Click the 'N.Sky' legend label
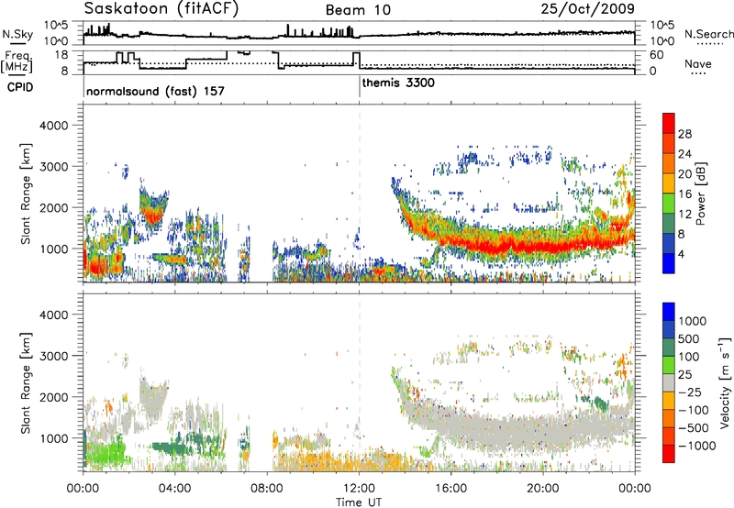Viewport: 734px width, 508px height. tap(17, 34)
